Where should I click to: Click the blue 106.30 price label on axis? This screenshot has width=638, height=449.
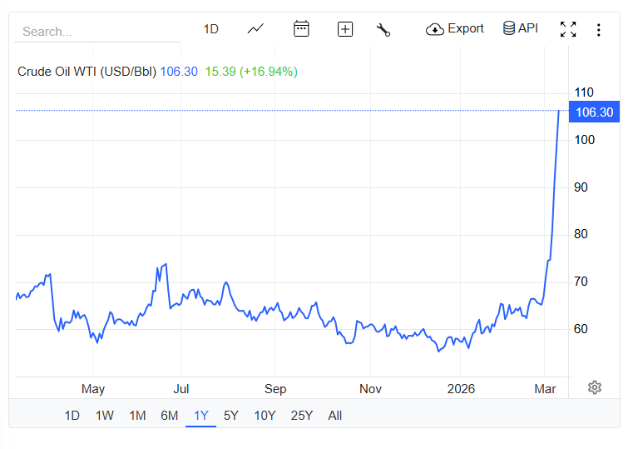(x=594, y=112)
